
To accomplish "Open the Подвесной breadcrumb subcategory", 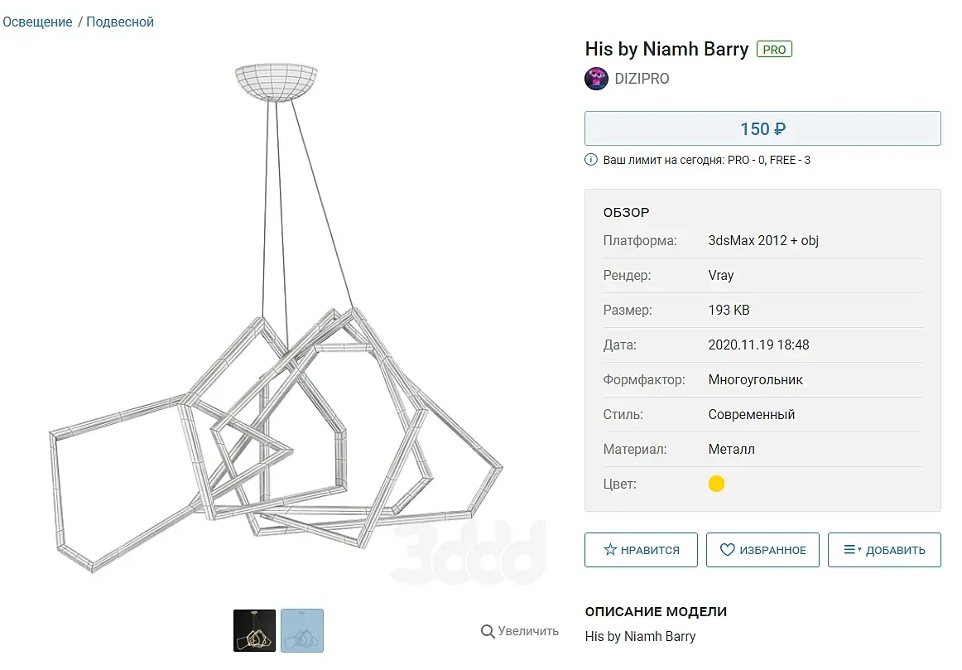I will 120,22.
